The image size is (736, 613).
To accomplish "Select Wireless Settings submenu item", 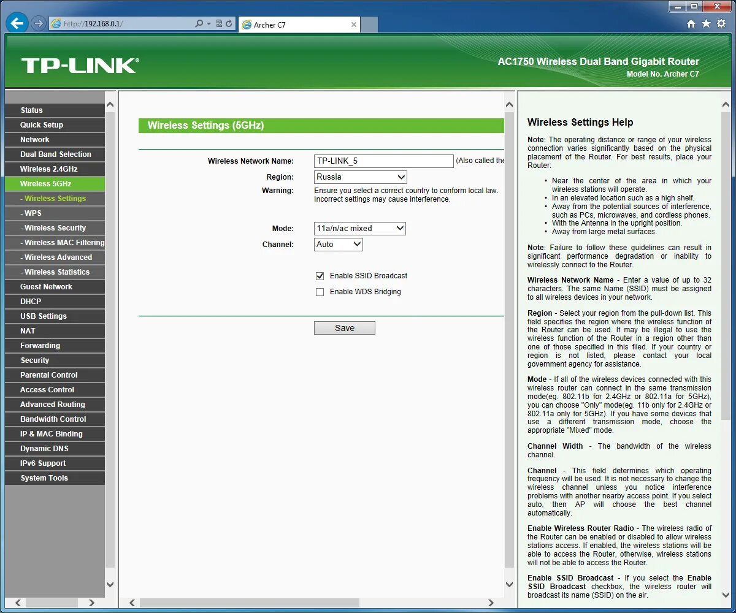I will pos(55,199).
